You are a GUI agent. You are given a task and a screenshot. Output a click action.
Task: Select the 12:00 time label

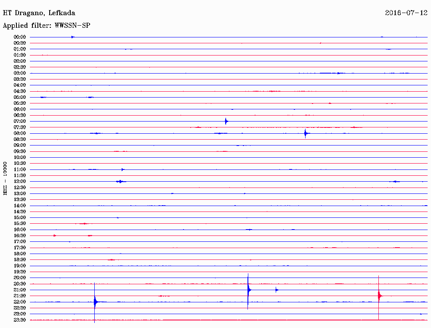[x=20, y=181]
